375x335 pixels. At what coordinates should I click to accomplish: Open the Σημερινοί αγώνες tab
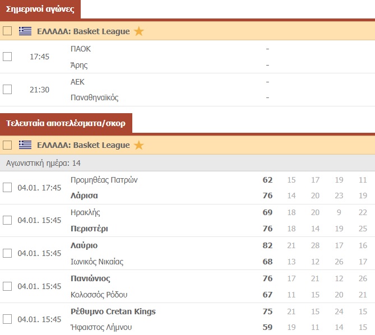[x=40, y=9]
